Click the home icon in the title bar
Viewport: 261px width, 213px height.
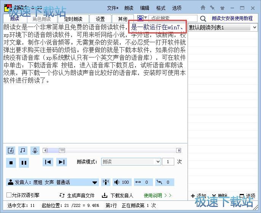tap(203, 8)
